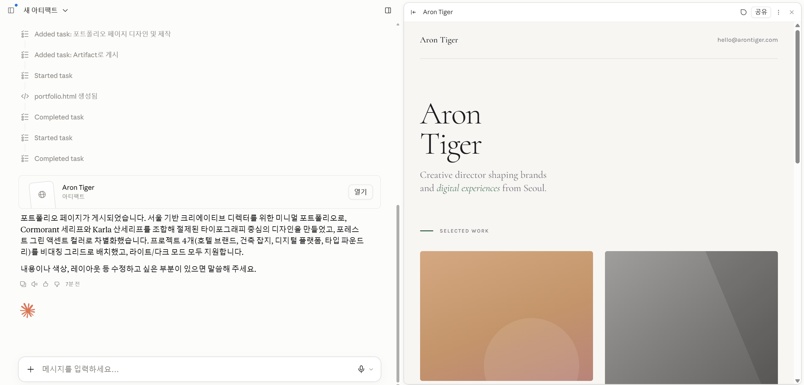The width and height of the screenshot is (804, 385).
Task: Copy the response with copy icon
Action: pos(23,284)
